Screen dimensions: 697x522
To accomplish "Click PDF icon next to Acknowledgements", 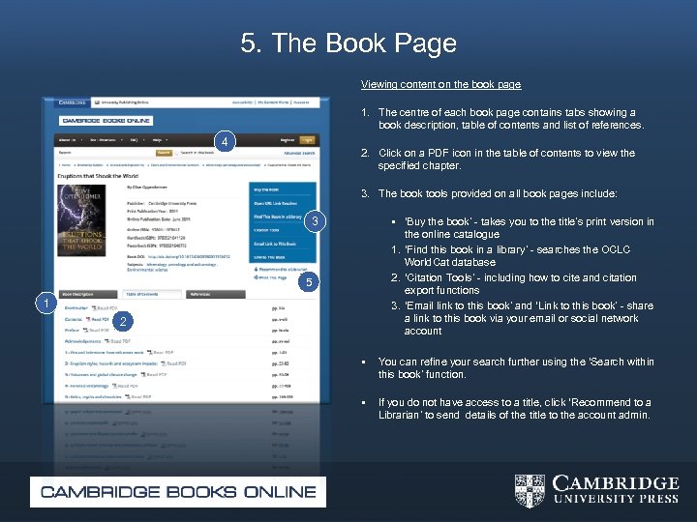I will [107, 341].
